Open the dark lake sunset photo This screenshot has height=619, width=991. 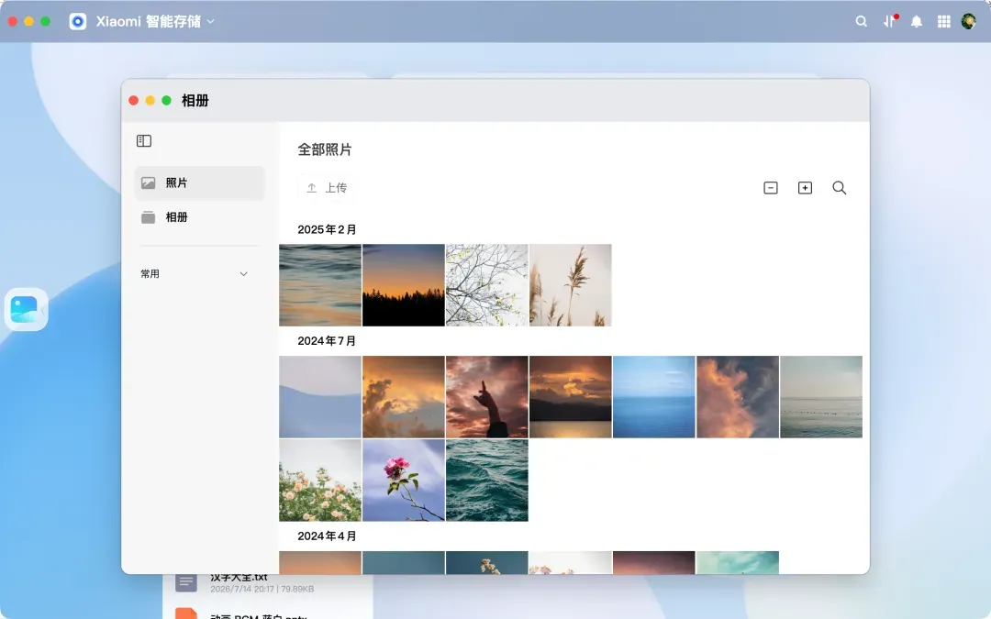[x=570, y=397]
